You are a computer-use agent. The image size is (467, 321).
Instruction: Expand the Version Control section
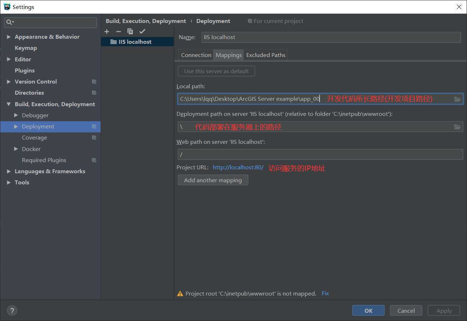[9, 82]
